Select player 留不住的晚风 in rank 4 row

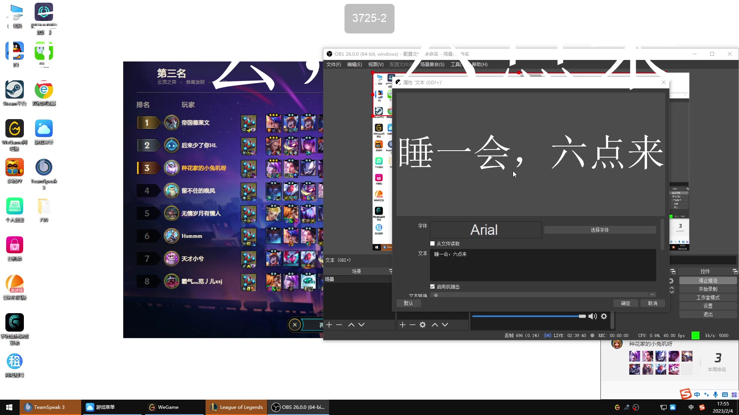coord(198,191)
